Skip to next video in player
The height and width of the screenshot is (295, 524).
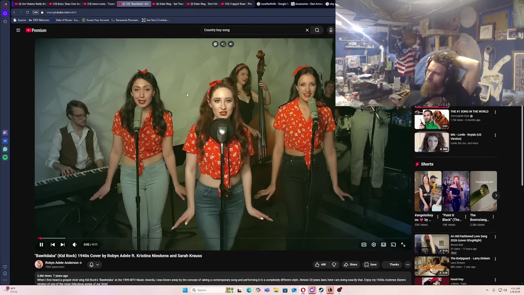(63, 245)
